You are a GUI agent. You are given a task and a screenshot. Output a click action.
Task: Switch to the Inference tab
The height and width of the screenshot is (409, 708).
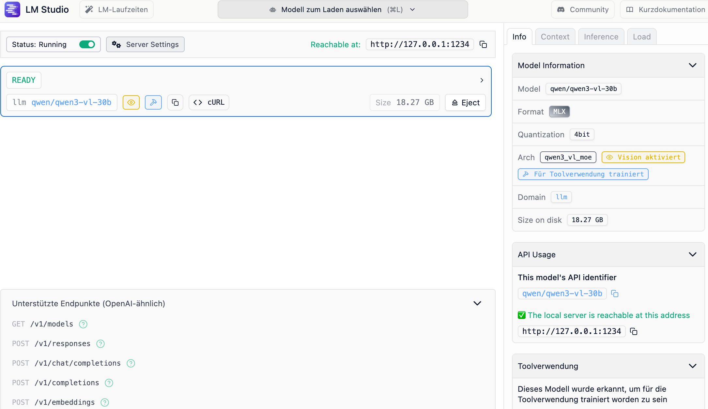(601, 37)
